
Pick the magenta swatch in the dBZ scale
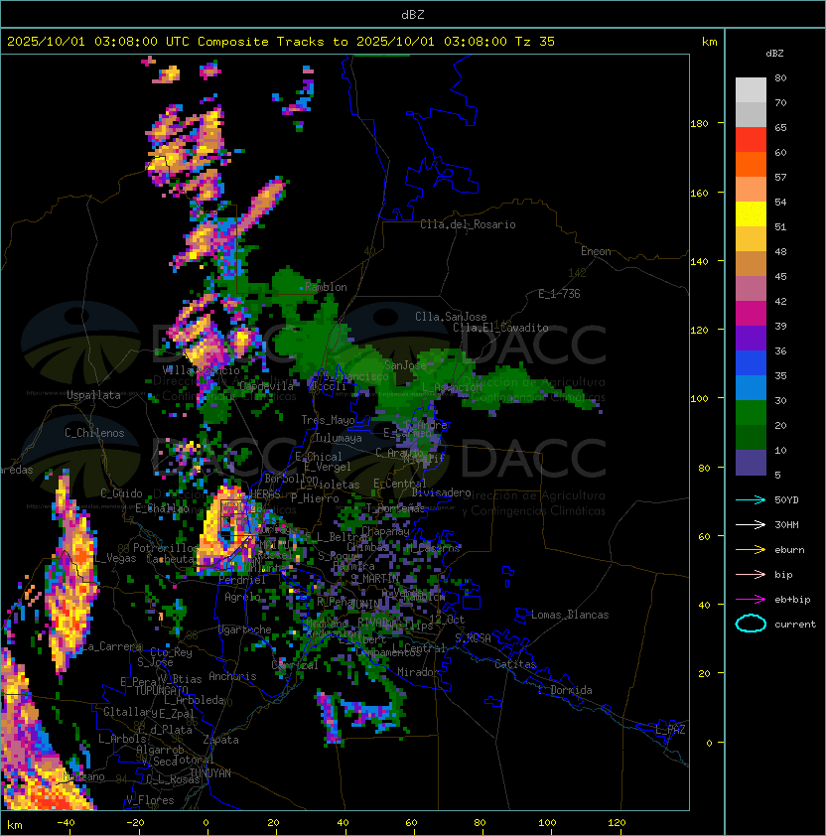(751, 314)
